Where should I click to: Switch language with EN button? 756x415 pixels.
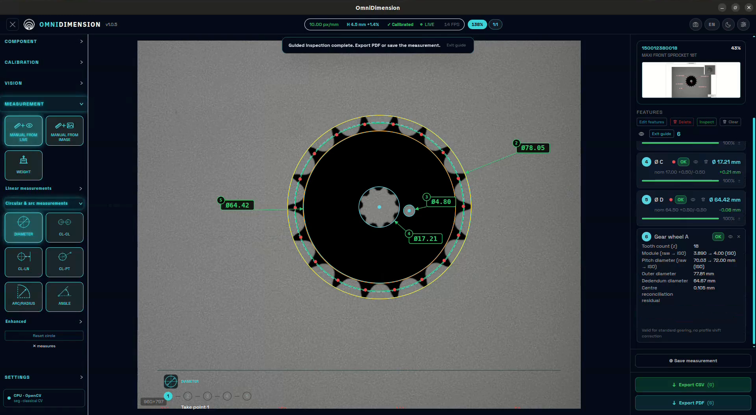pos(712,24)
